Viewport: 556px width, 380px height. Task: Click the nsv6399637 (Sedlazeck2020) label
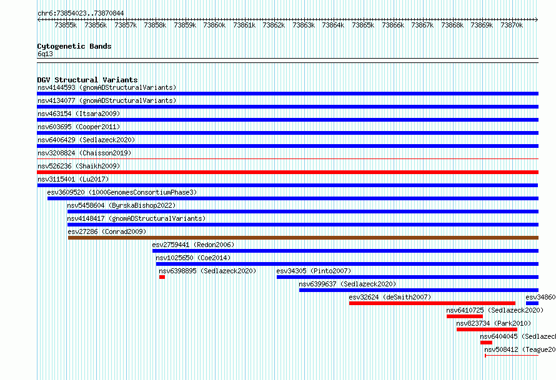click(347, 284)
